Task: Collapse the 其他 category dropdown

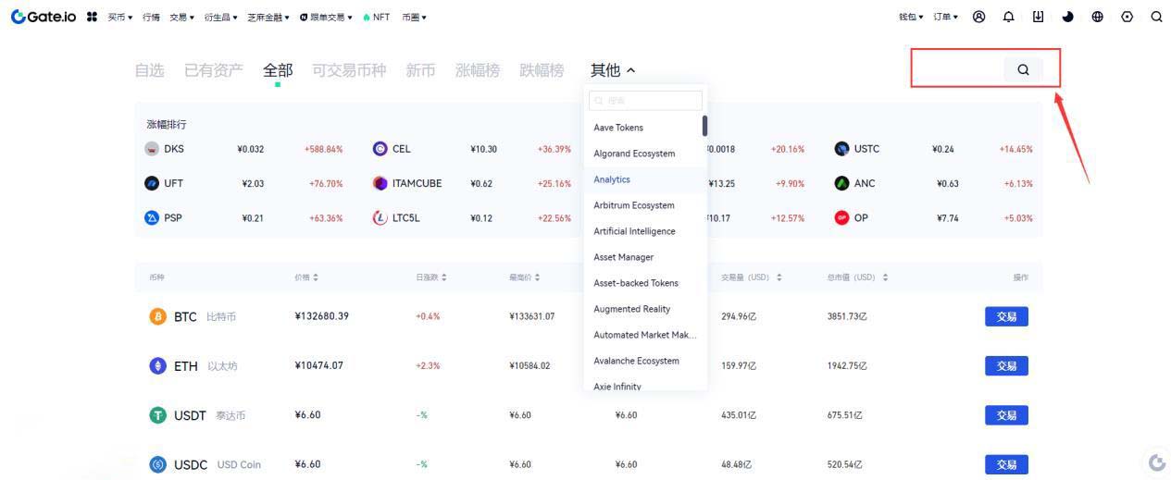Action: (613, 70)
